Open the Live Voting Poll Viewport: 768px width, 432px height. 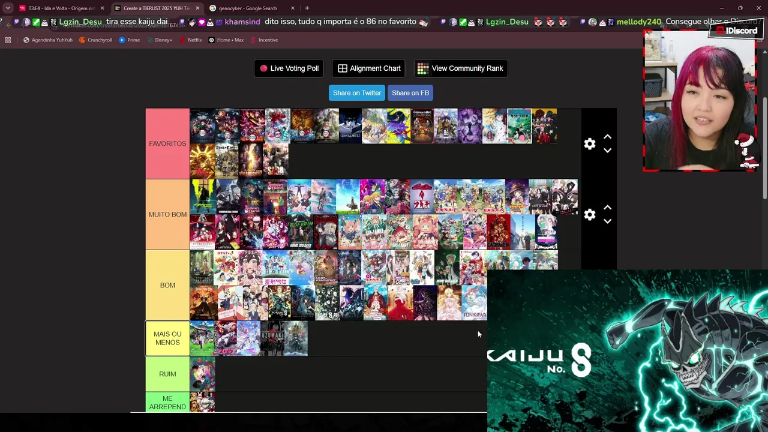click(289, 68)
